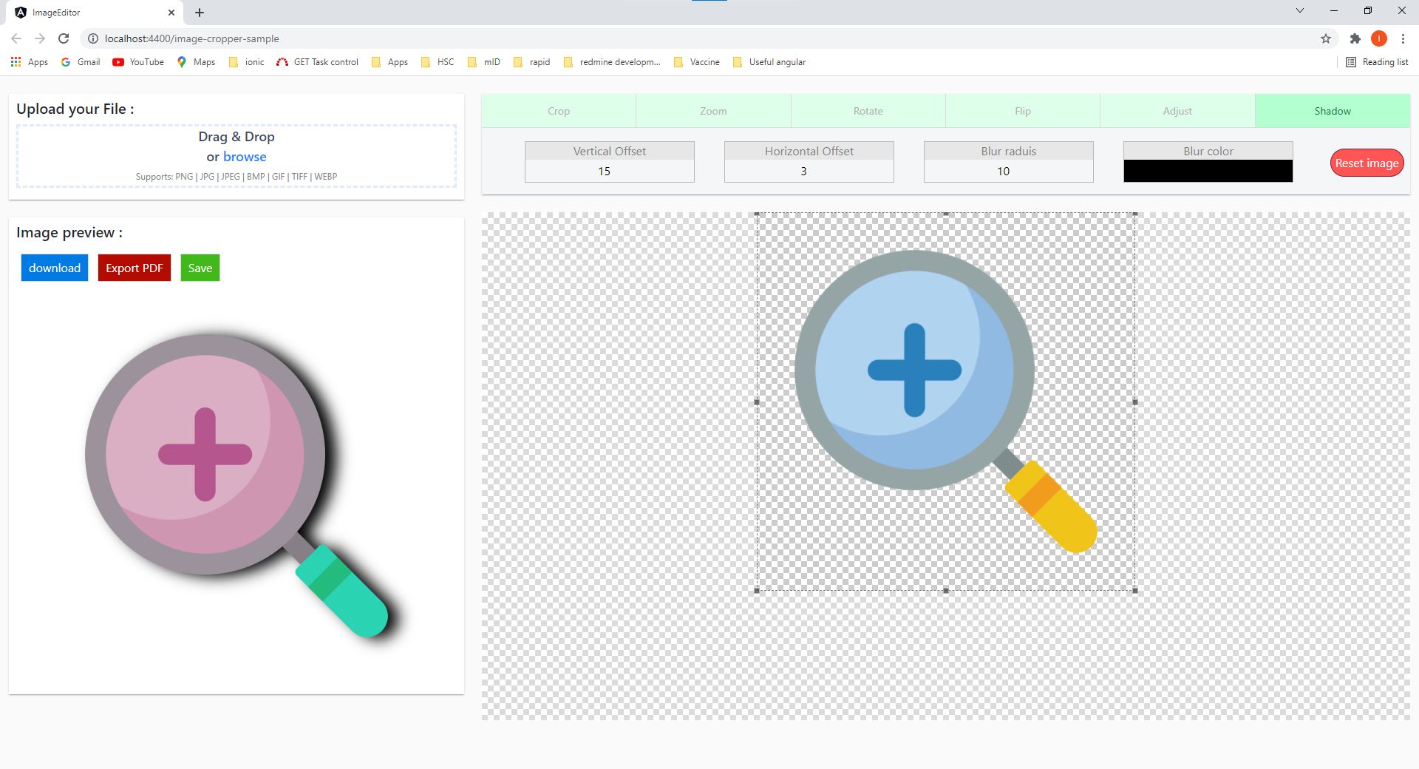Viewport: 1419px width, 769px height.
Task: Click the green Save button
Action: (x=200, y=268)
